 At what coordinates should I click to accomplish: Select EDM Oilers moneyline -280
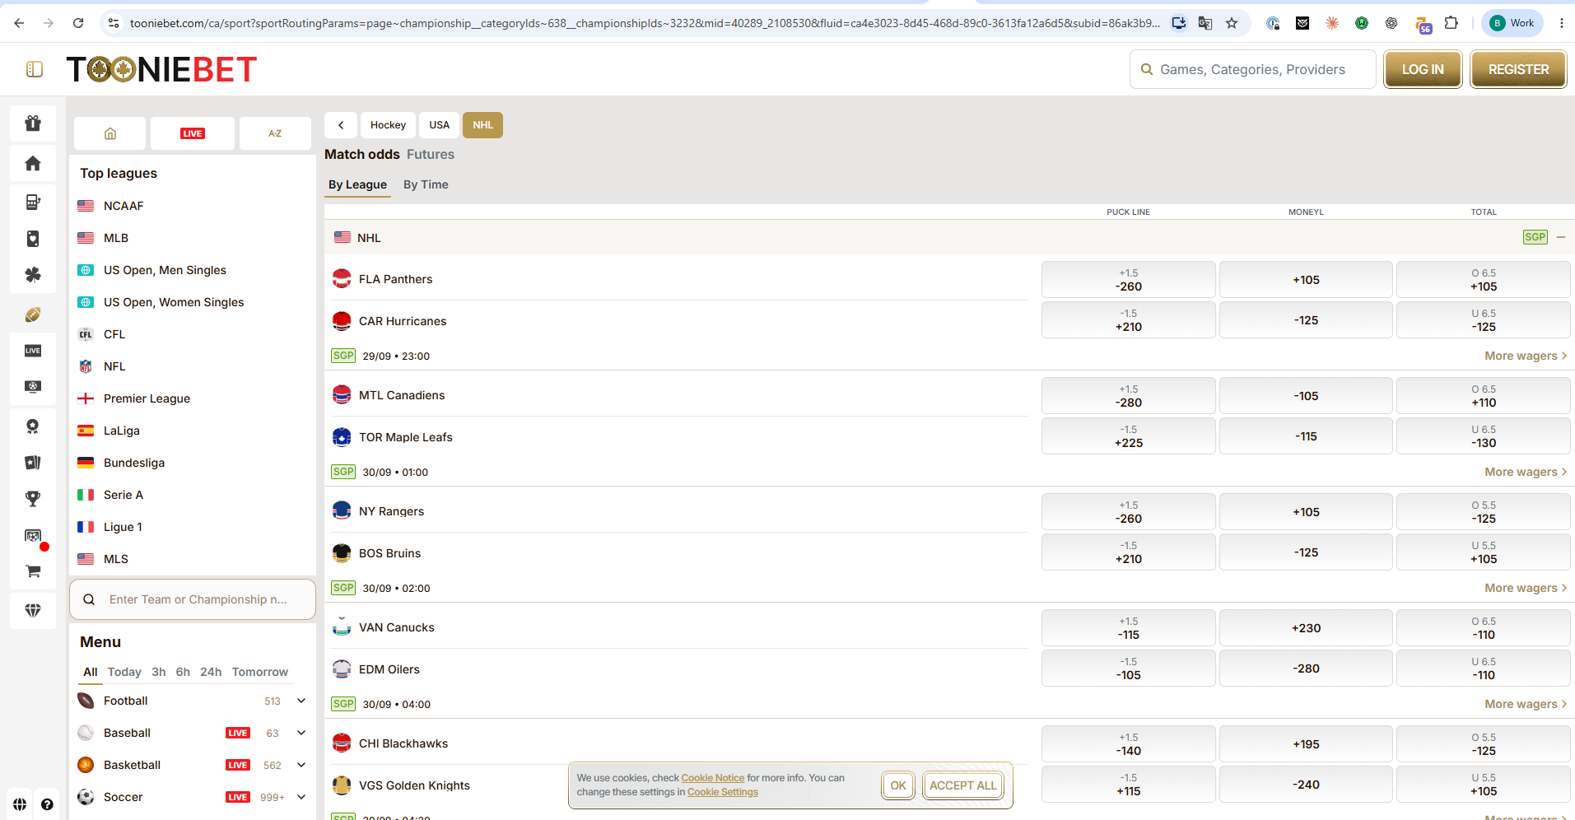[1306, 669]
